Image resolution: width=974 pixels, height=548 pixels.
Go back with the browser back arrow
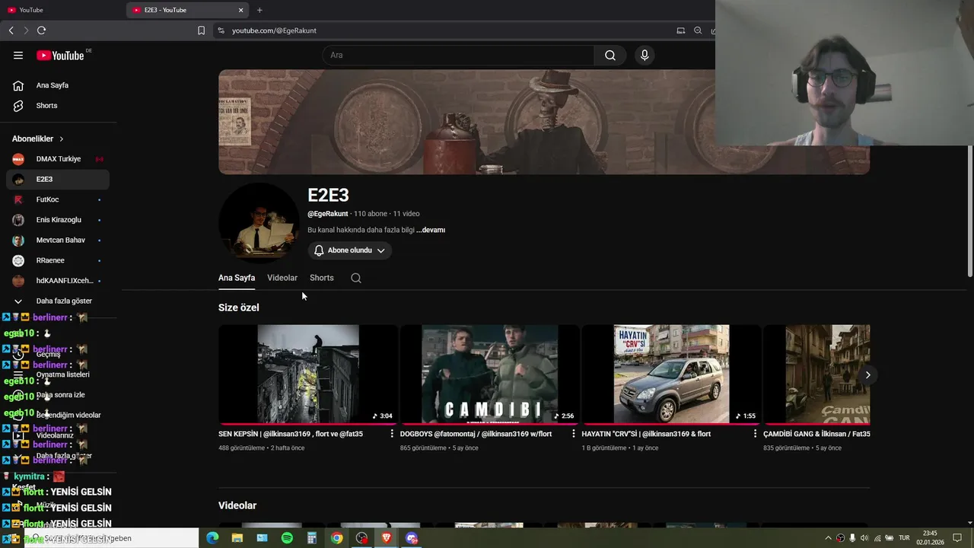(11, 30)
